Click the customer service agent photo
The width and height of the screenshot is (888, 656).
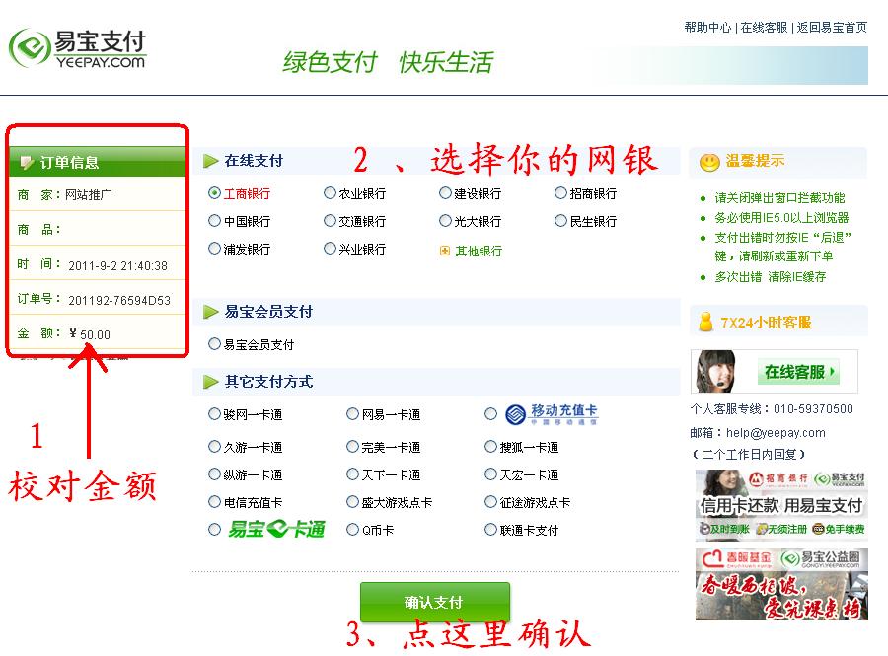point(715,371)
